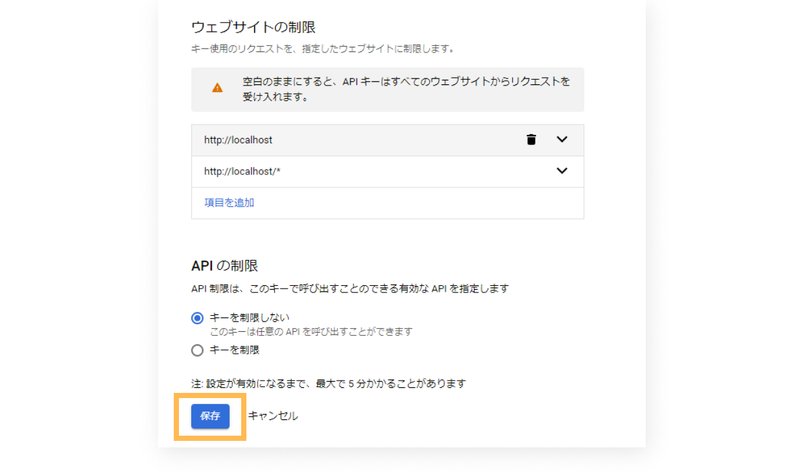Click the API の制限 heading
Viewport: 804px width, 472px height.
[224, 266]
